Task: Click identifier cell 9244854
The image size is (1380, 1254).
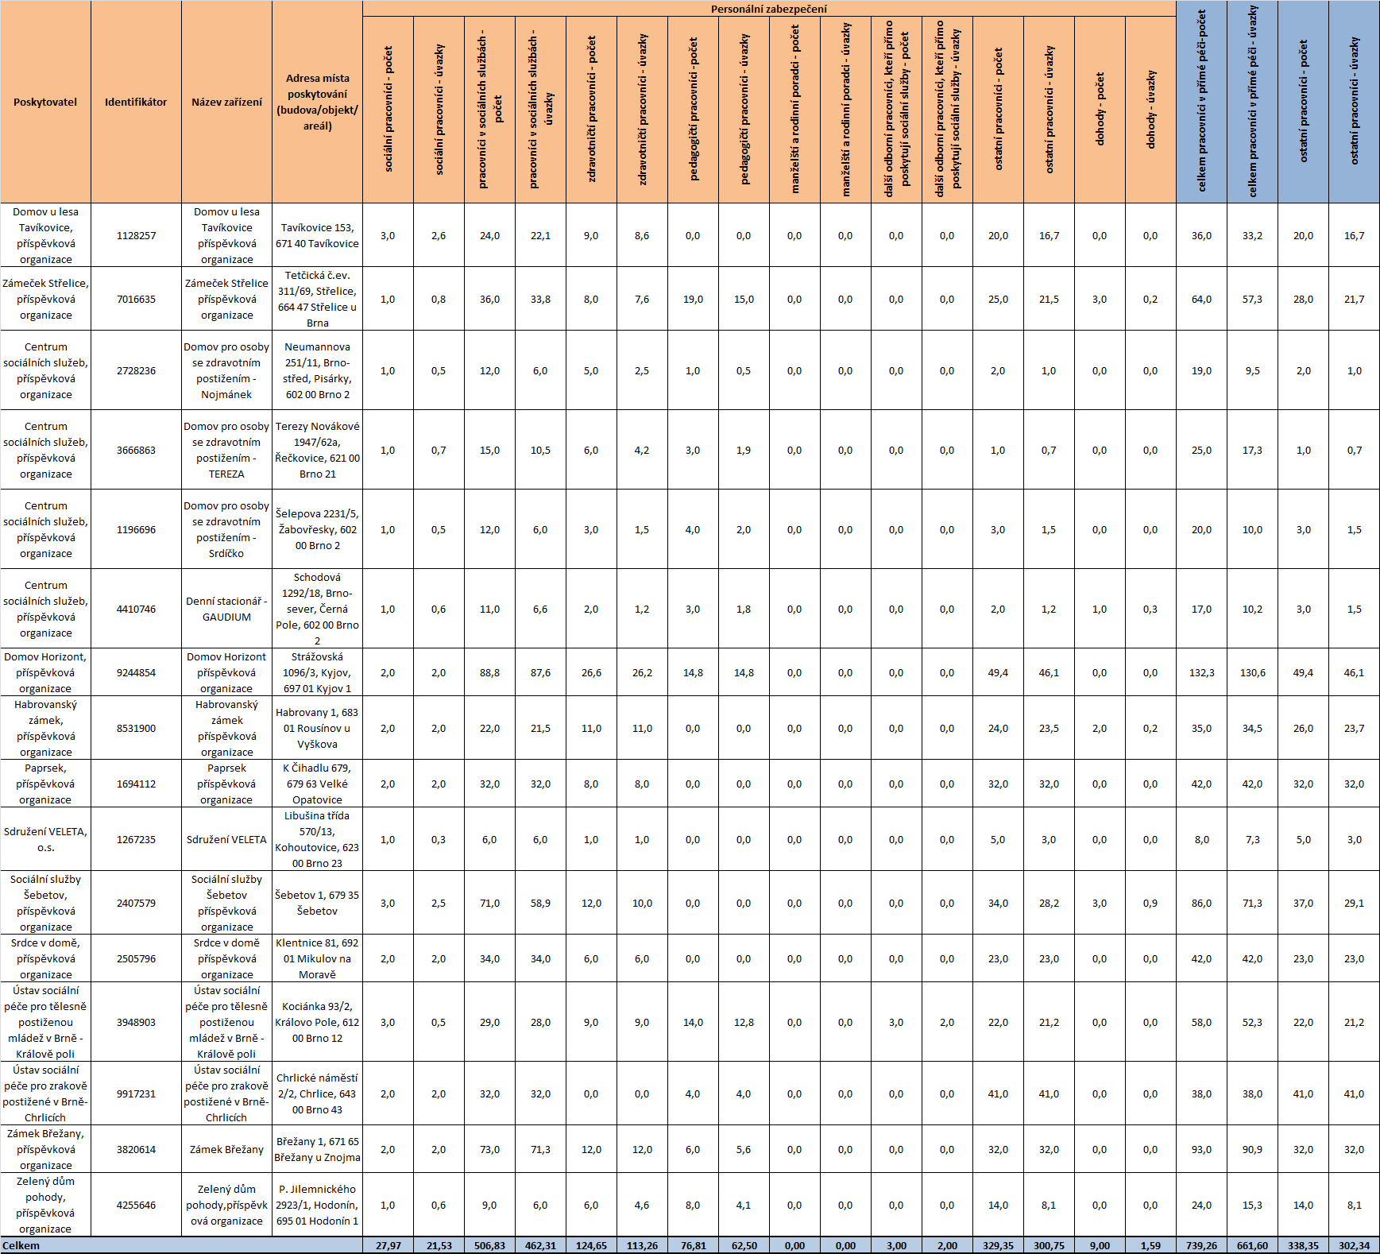Action: click(136, 672)
